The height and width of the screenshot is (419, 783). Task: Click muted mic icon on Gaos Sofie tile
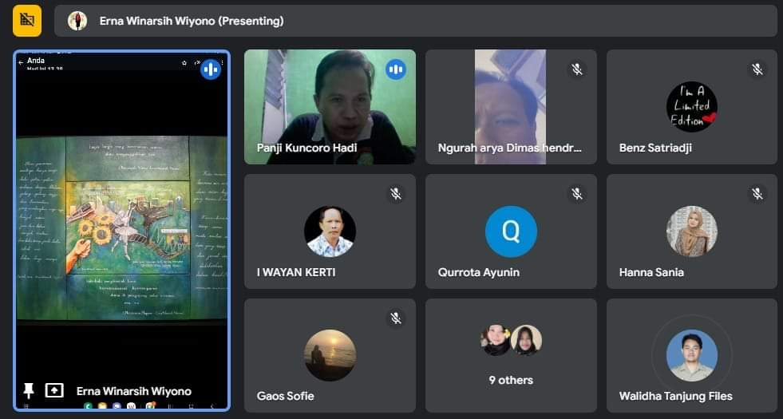(x=395, y=318)
